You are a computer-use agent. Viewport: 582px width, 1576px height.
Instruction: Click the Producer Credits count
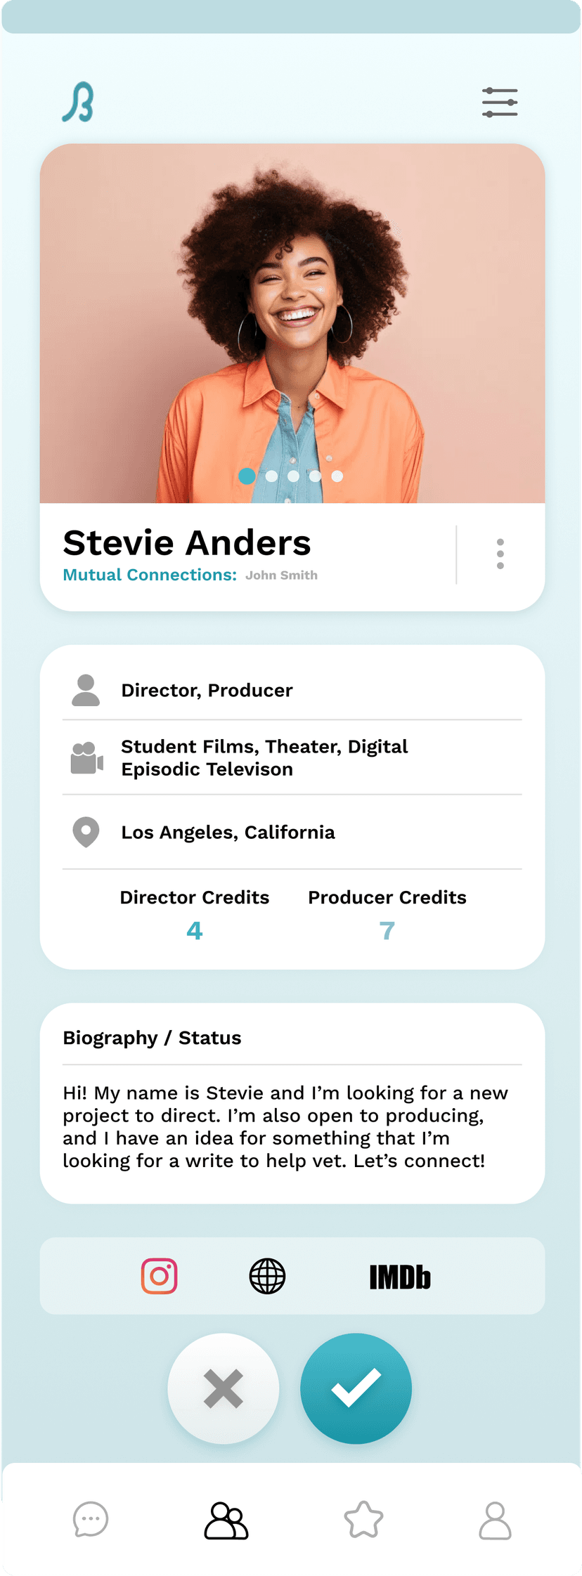coord(387,931)
